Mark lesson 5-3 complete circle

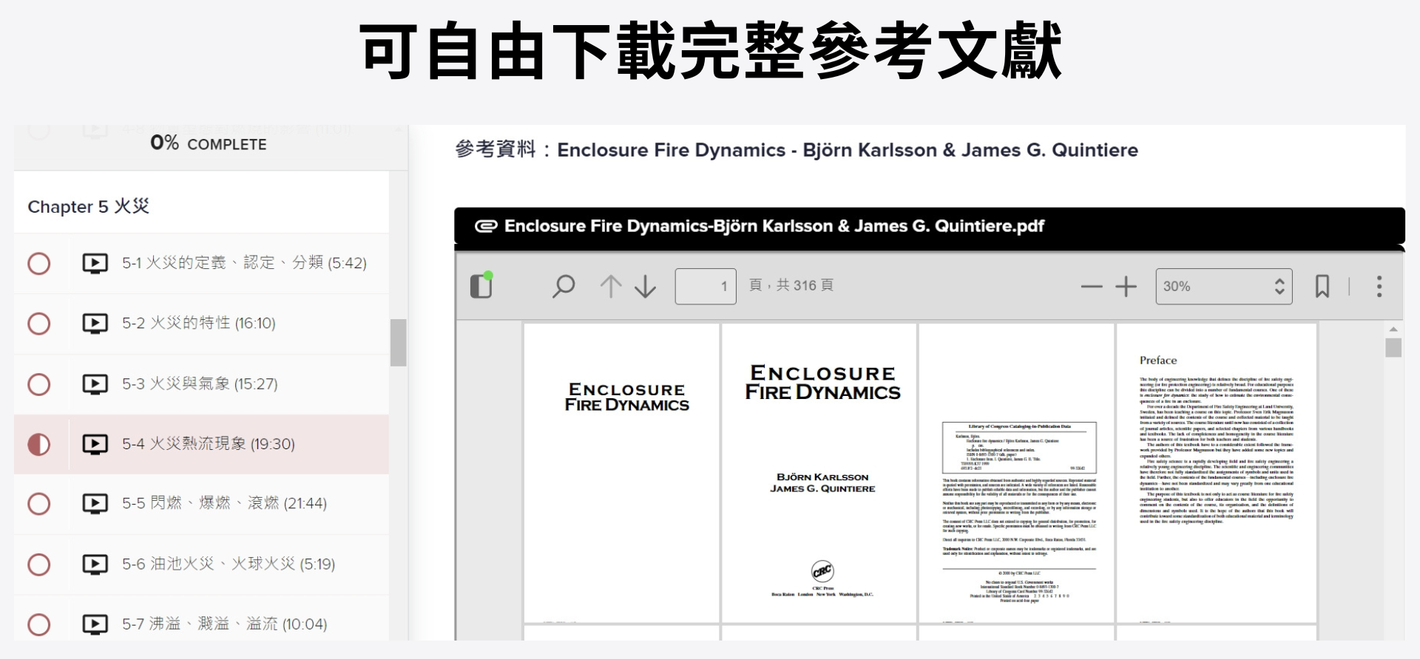click(x=39, y=384)
